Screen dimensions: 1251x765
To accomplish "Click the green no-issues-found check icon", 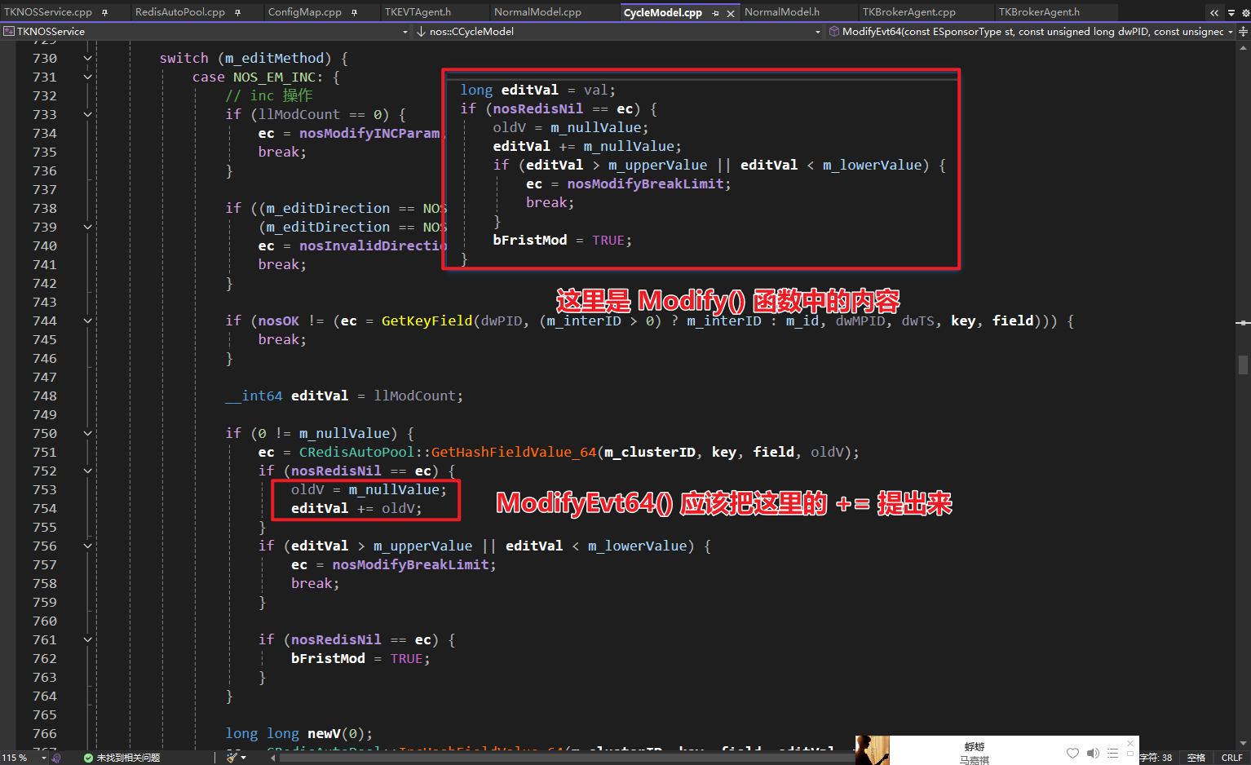I will pos(88,758).
